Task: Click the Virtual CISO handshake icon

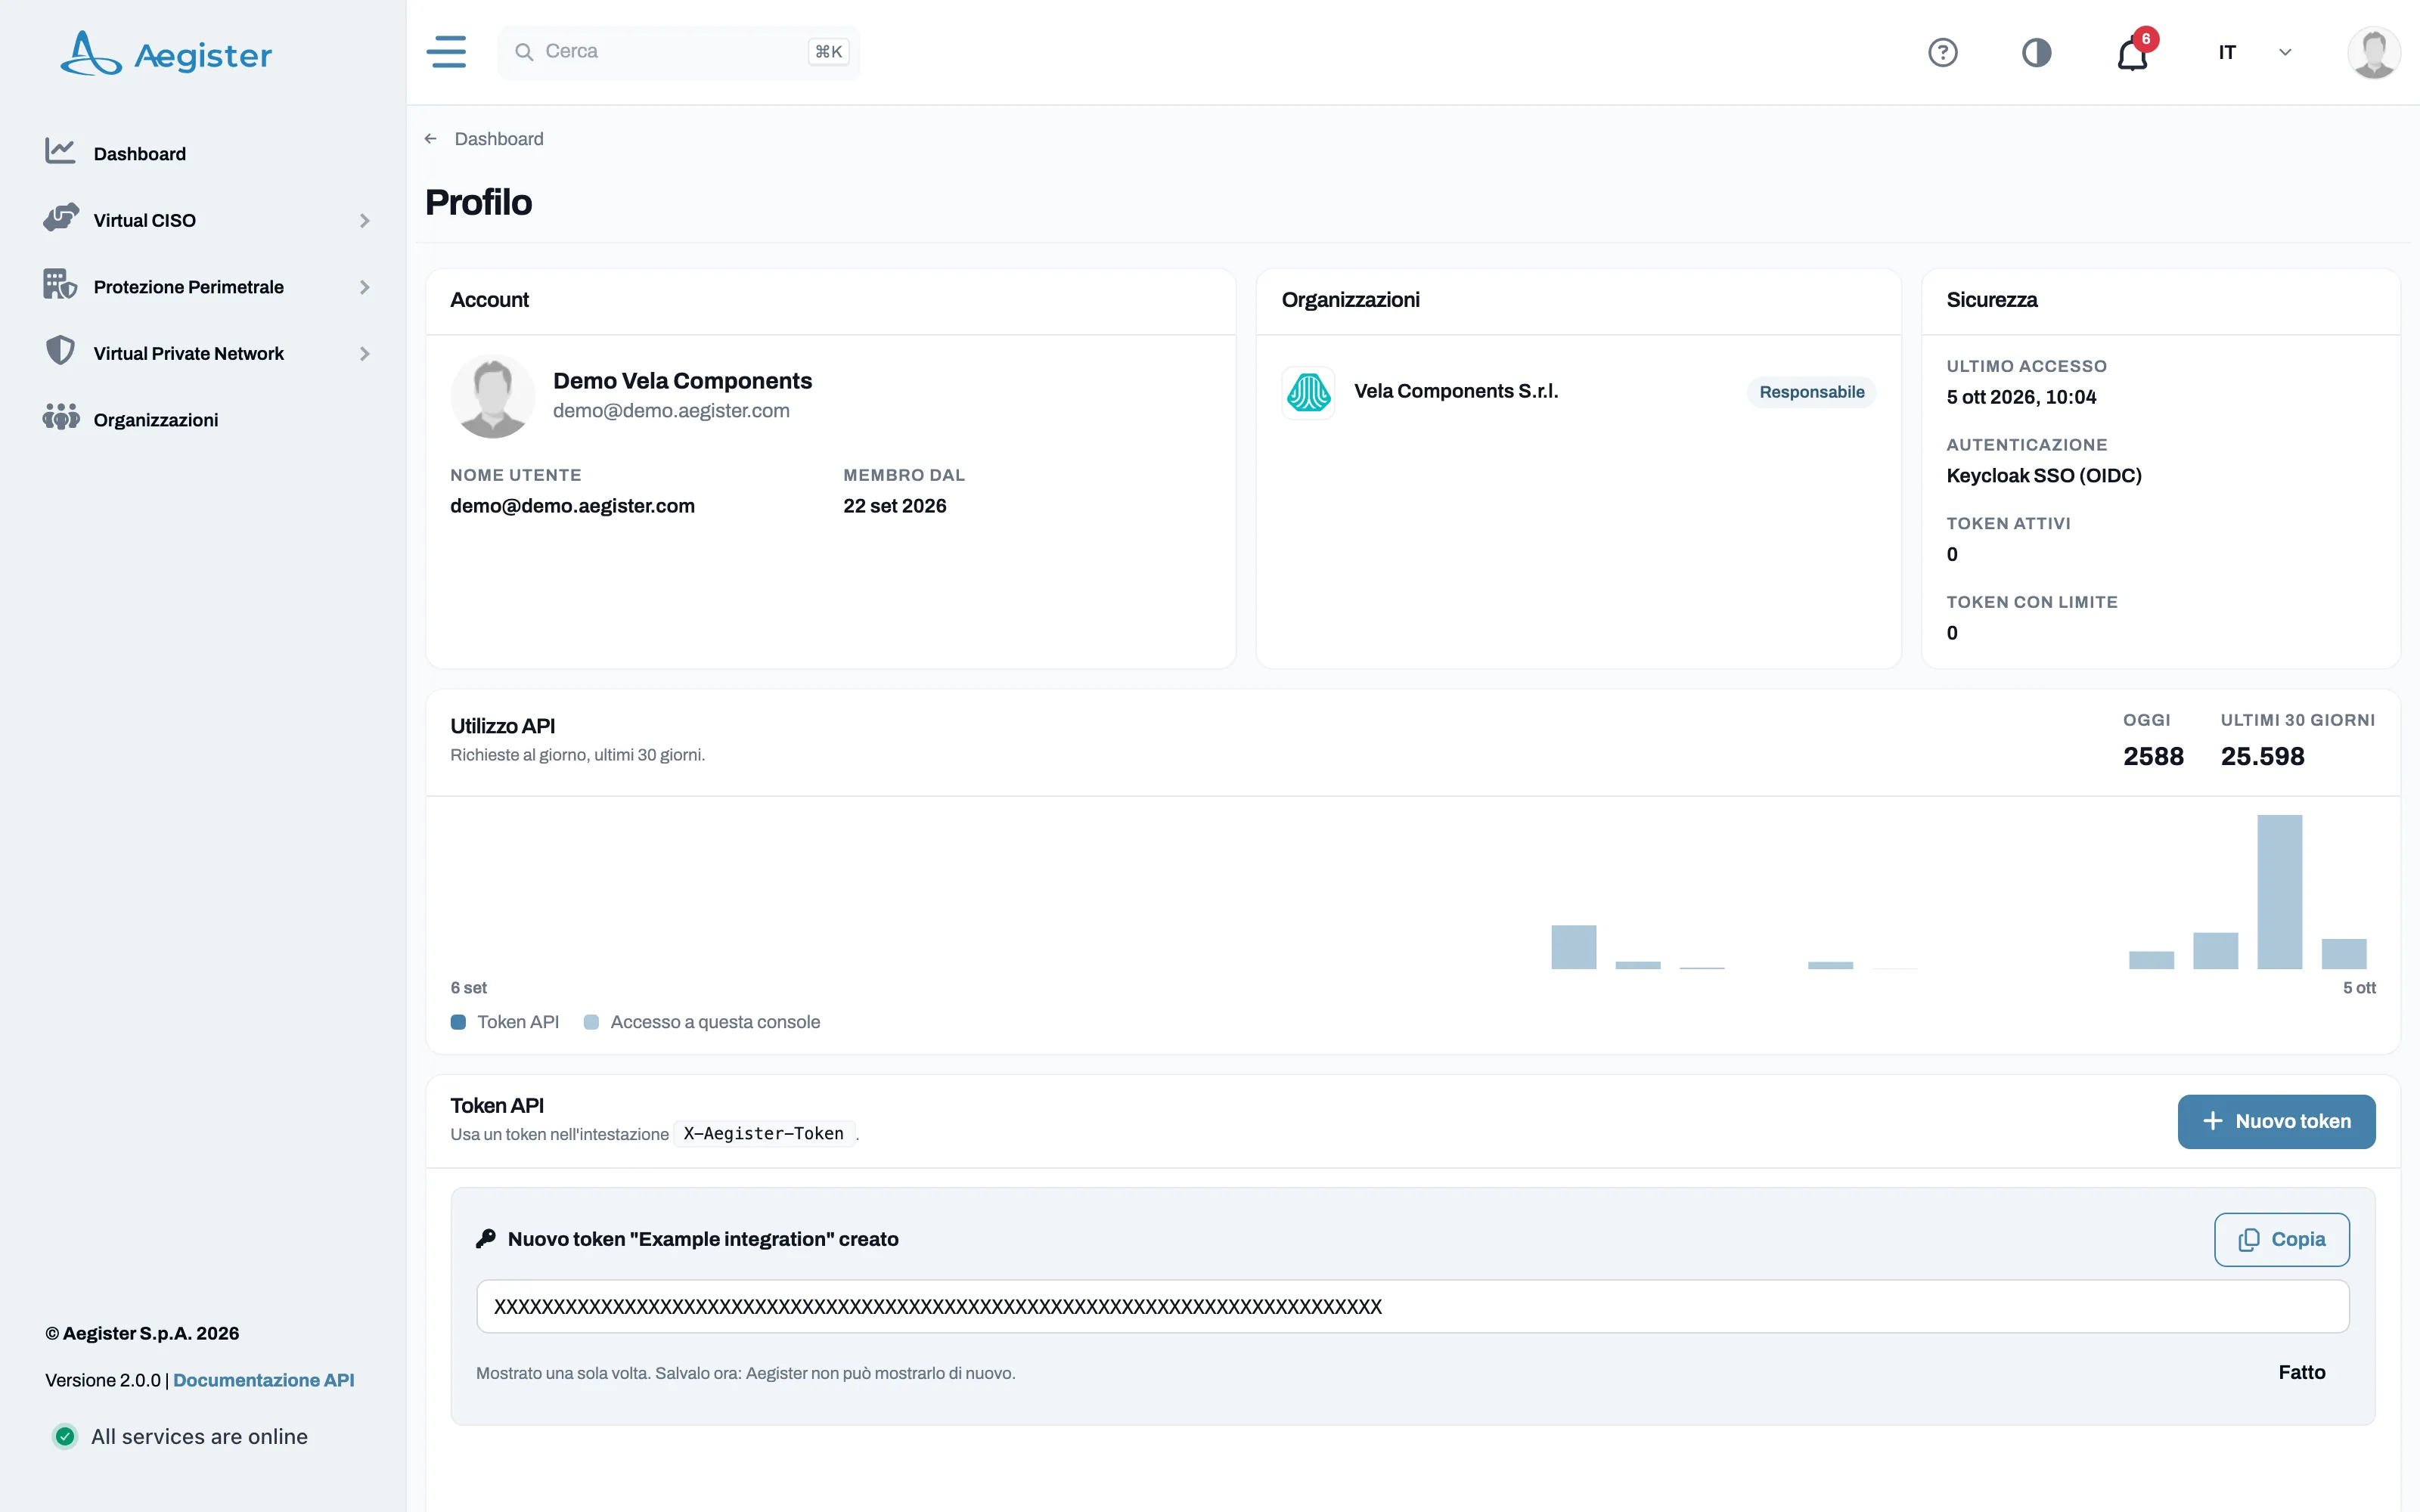Action: click(x=61, y=218)
